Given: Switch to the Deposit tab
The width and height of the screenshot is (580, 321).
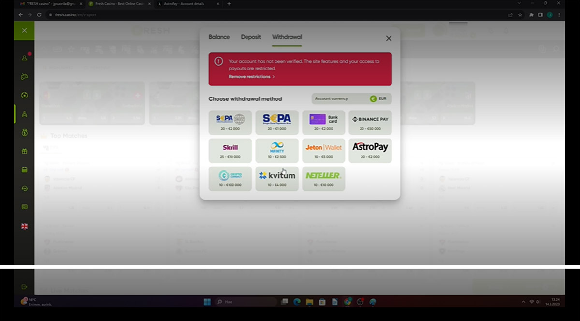Looking at the screenshot, I should pyautogui.click(x=251, y=37).
